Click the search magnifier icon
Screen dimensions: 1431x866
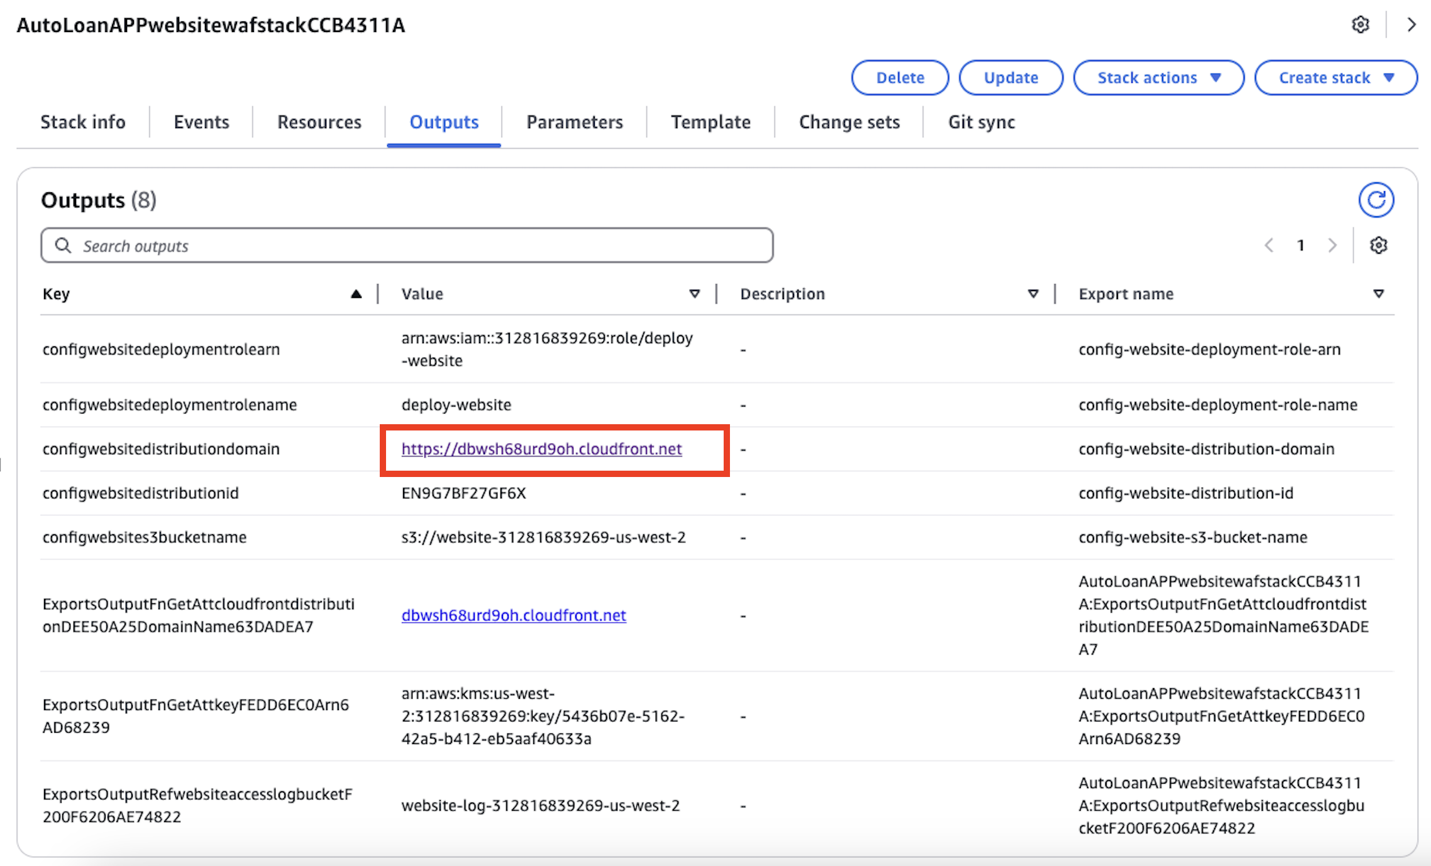[63, 245]
